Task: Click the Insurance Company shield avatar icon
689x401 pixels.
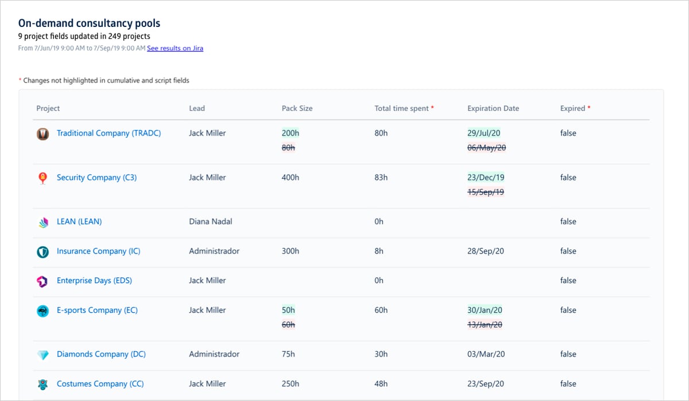Action: pos(43,251)
